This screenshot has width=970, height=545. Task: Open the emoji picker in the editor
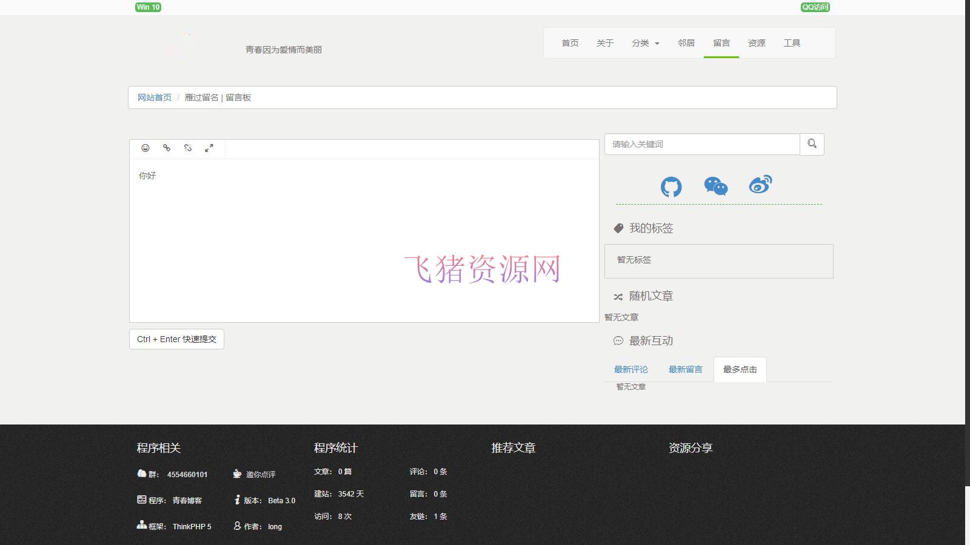(x=145, y=148)
